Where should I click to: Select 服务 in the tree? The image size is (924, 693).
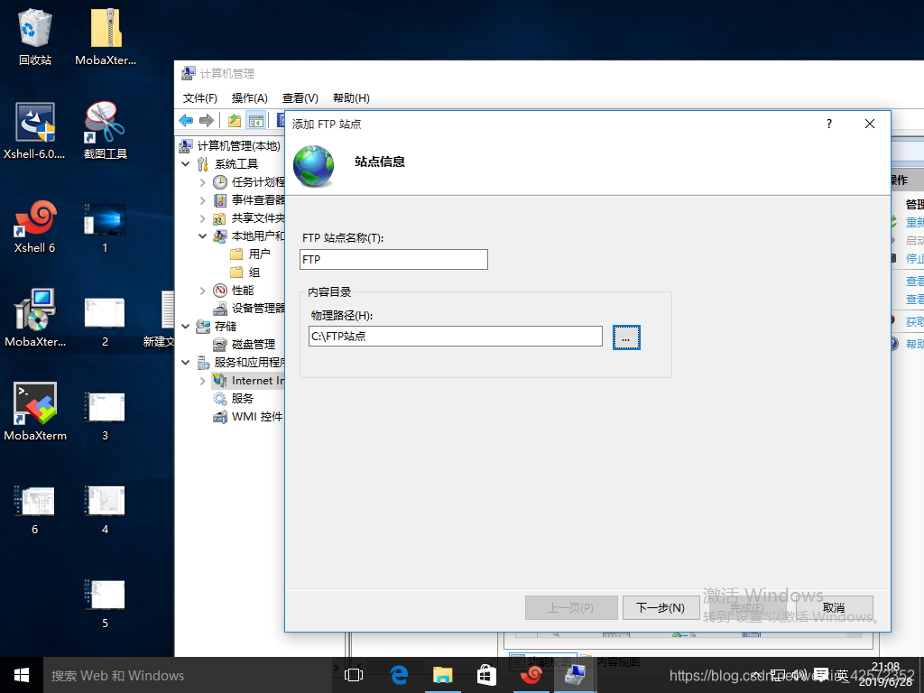(243, 398)
